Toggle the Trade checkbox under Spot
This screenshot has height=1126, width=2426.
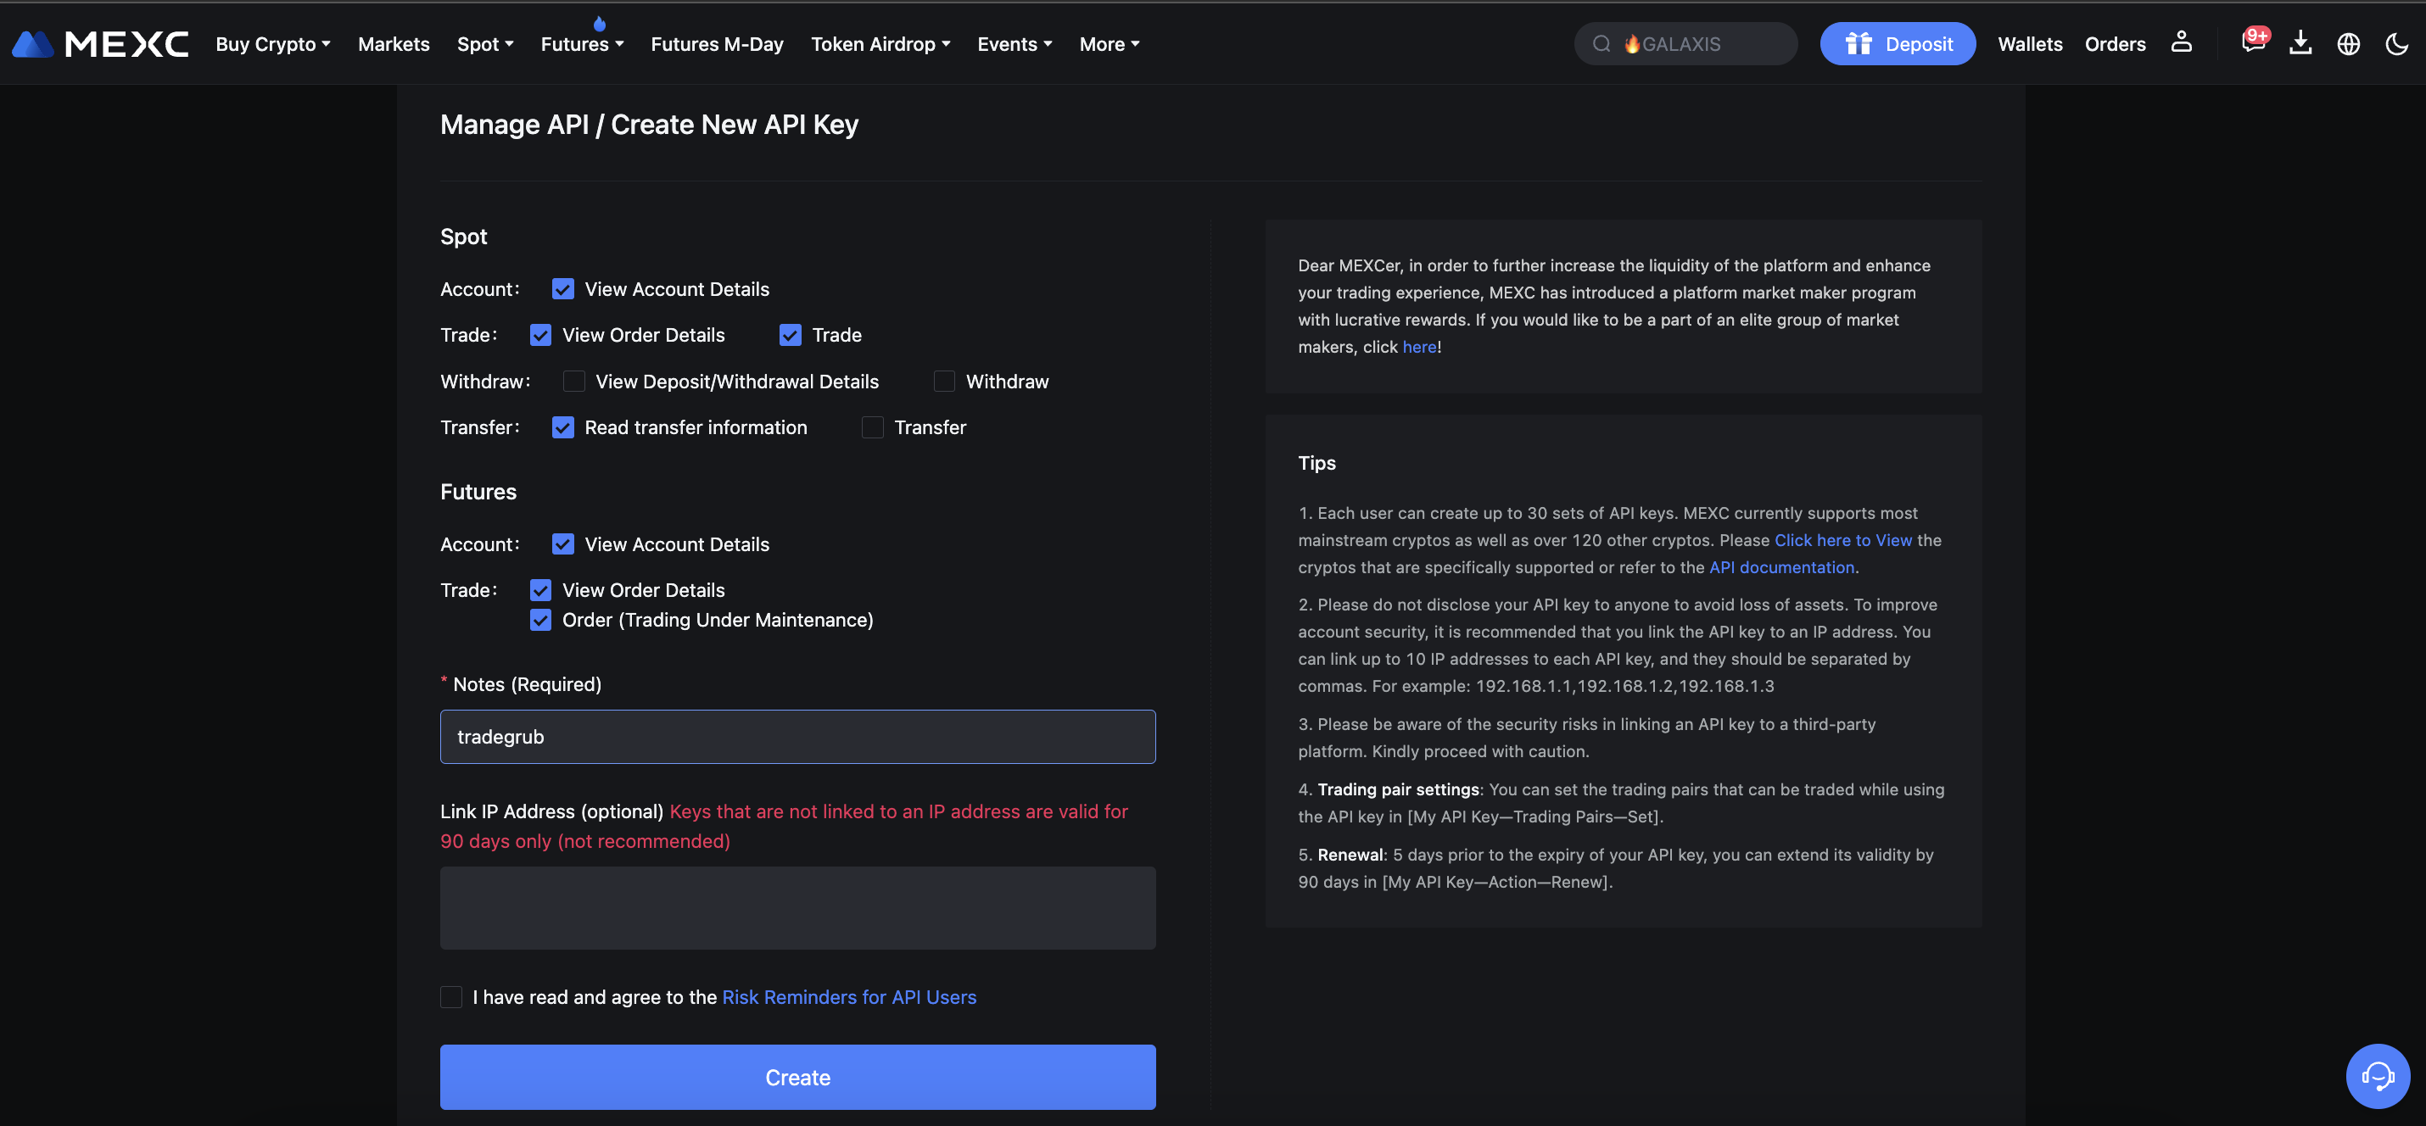coord(791,334)
